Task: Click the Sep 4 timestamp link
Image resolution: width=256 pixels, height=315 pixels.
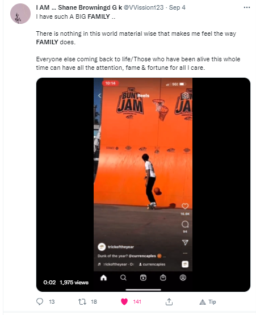Action: coord(177,7)
